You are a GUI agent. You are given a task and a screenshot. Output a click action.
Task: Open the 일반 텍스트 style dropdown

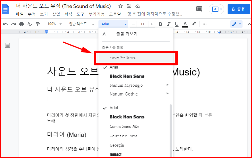[81, 24]
